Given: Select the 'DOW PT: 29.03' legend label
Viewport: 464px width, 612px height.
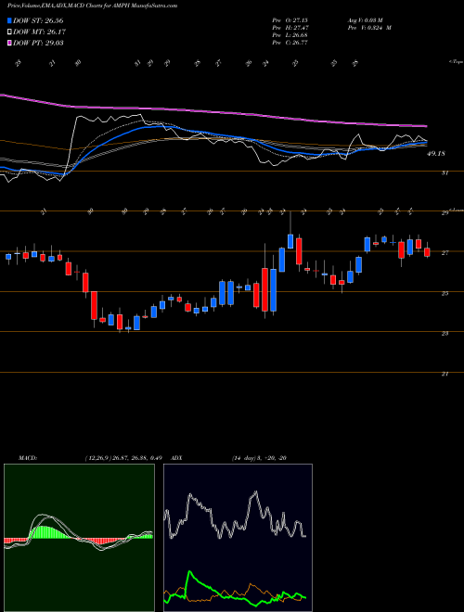Looking at the screenshot, I should pyautogui.click(x=38, y=43).
